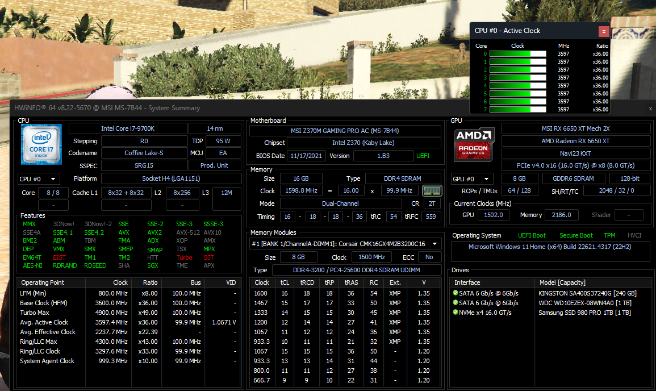Screen dimensions: 656x391
Task: Click the 8 / 8 core count field
Action: [53, 193]
